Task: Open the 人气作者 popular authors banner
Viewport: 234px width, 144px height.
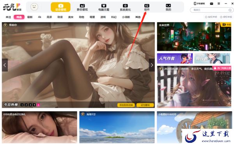Action: 175,58
